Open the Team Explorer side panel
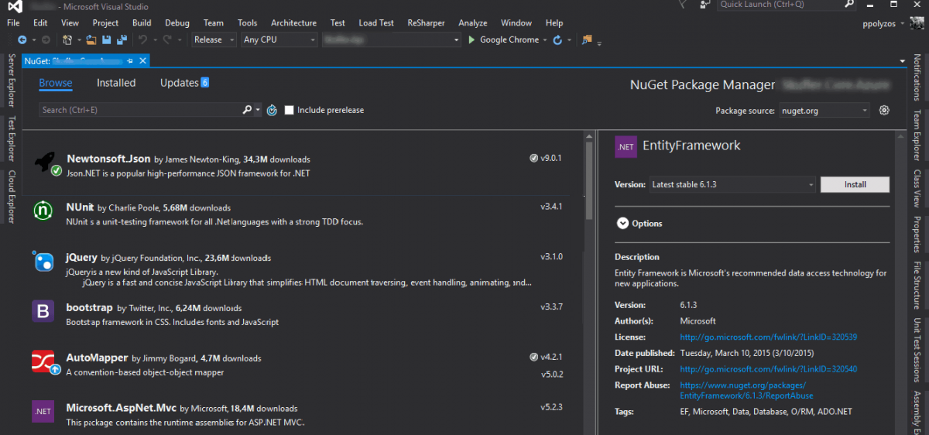 (917, 135)
